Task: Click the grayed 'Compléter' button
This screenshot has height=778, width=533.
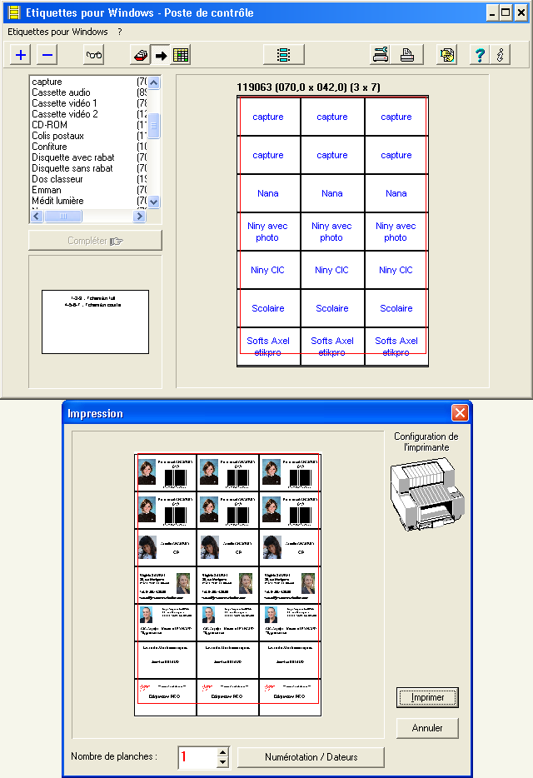Action: point(95,241)
